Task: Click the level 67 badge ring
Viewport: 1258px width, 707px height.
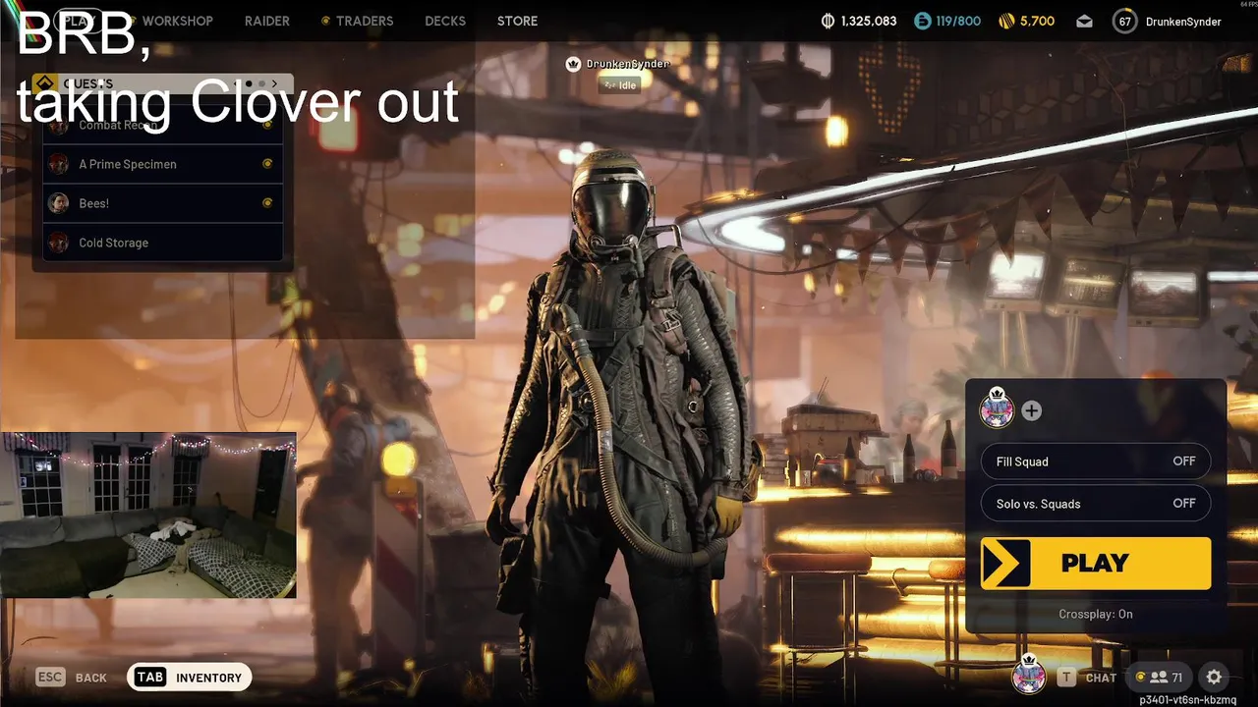Action: (1125, 21)
